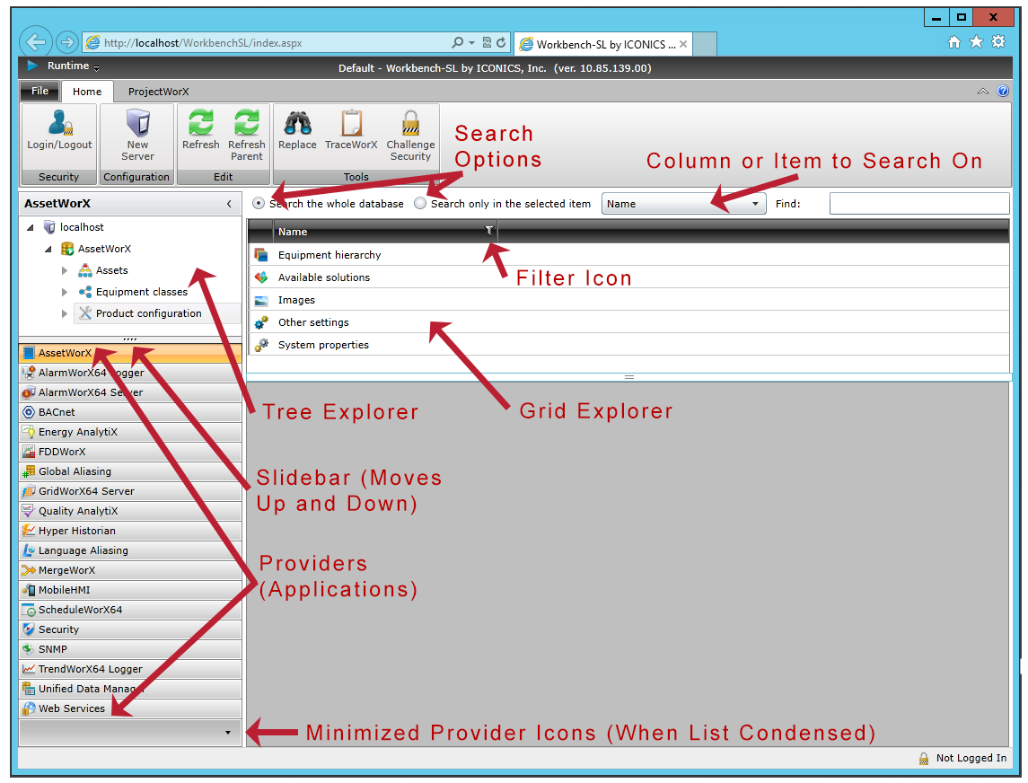Expand the Assets tree node
The width and height of the screenshot is (1028, 783).
[x=65, y=270]
